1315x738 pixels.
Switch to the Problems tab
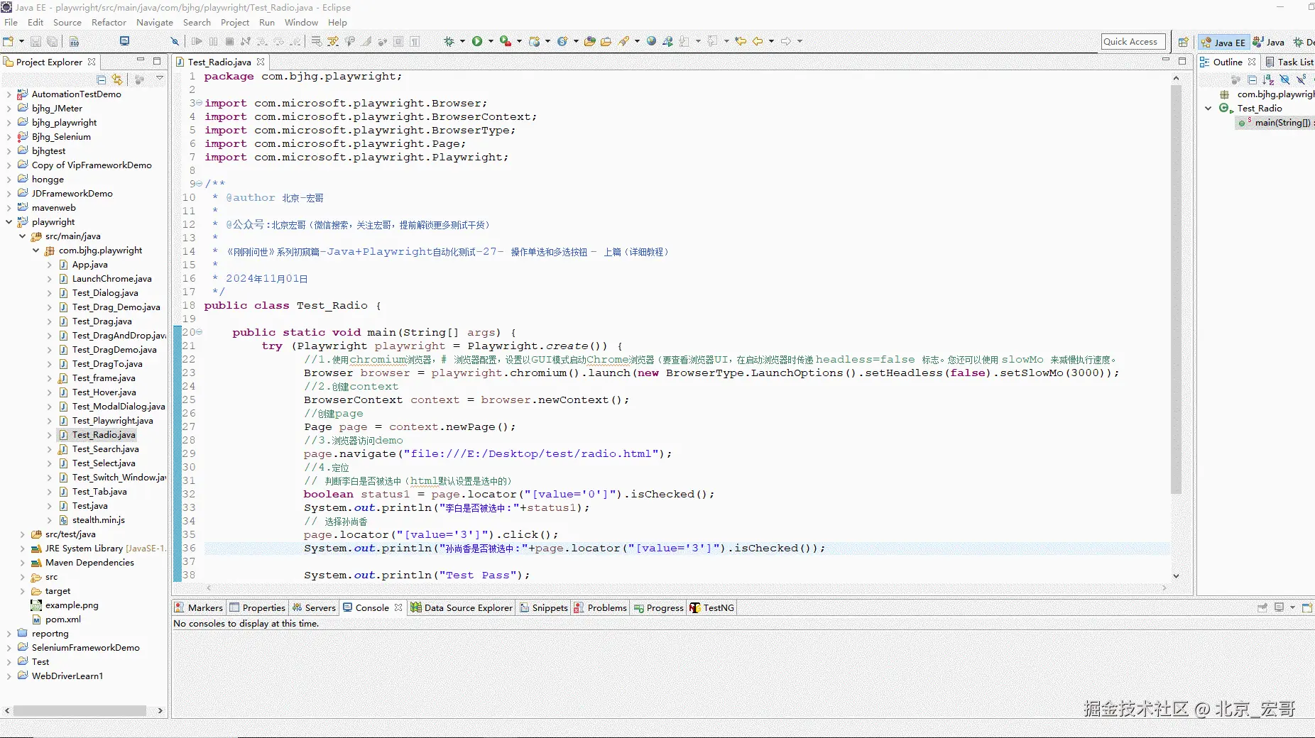coord(601,607)
